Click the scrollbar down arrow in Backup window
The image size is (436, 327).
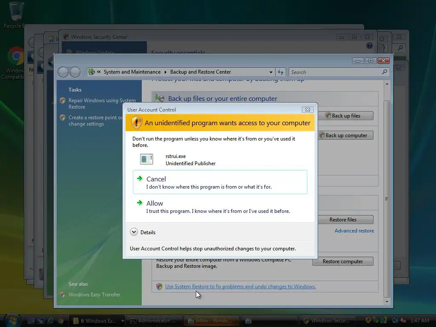[x=387, y=302]
